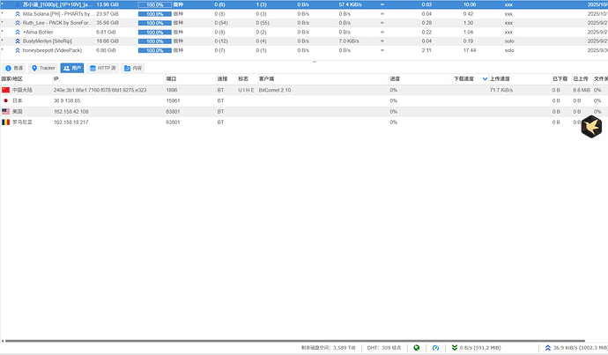Click the upload speed arrows in status bar
608x355 pixels.
tap(548, 348)
